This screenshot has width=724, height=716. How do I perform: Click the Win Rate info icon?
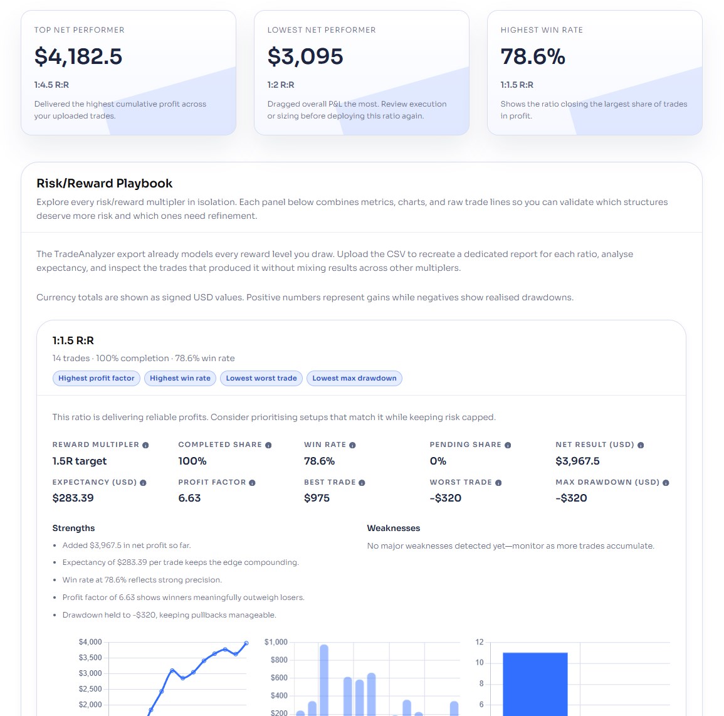click(x=352, y=445)
